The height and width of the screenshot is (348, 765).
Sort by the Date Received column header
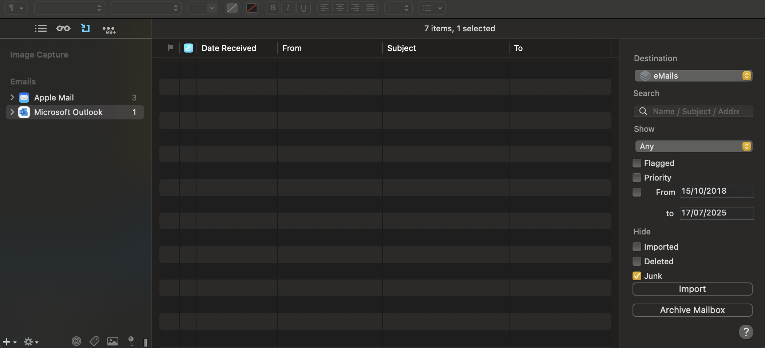(229, 48)
